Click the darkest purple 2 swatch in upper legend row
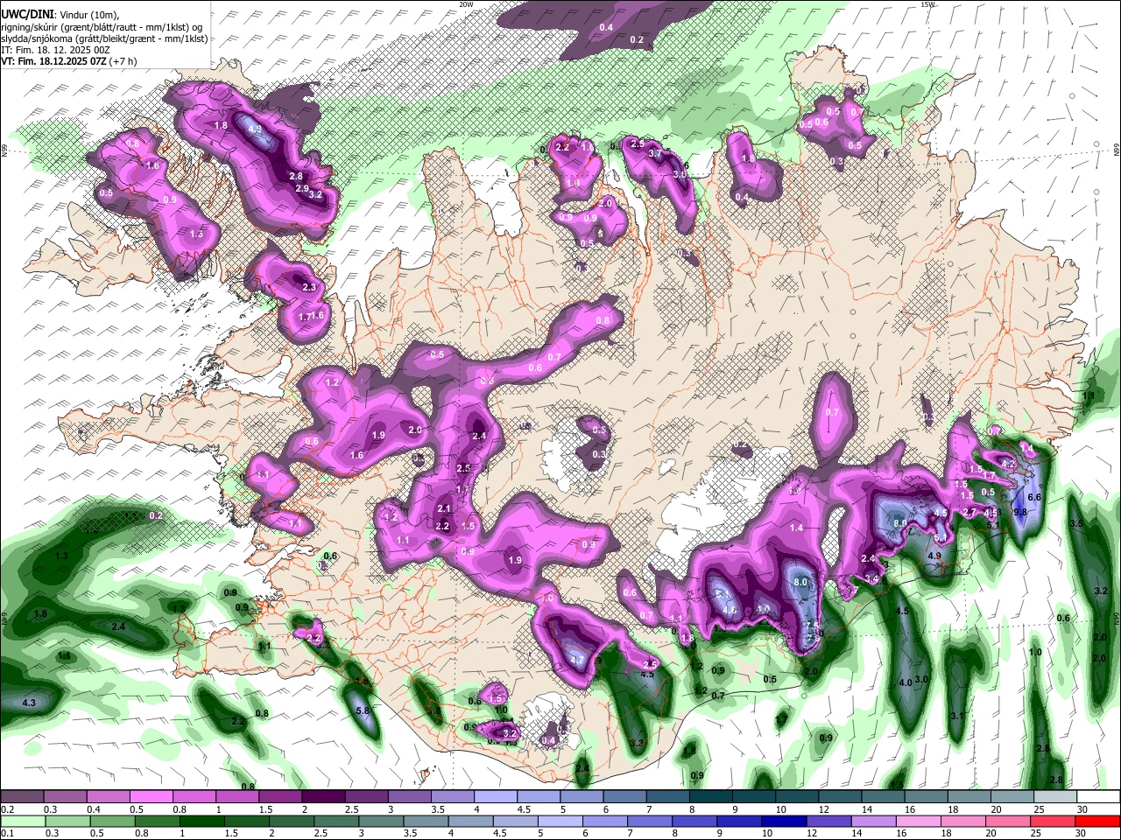The height and width of the screenshot is (840, 1121). [323, 797]
